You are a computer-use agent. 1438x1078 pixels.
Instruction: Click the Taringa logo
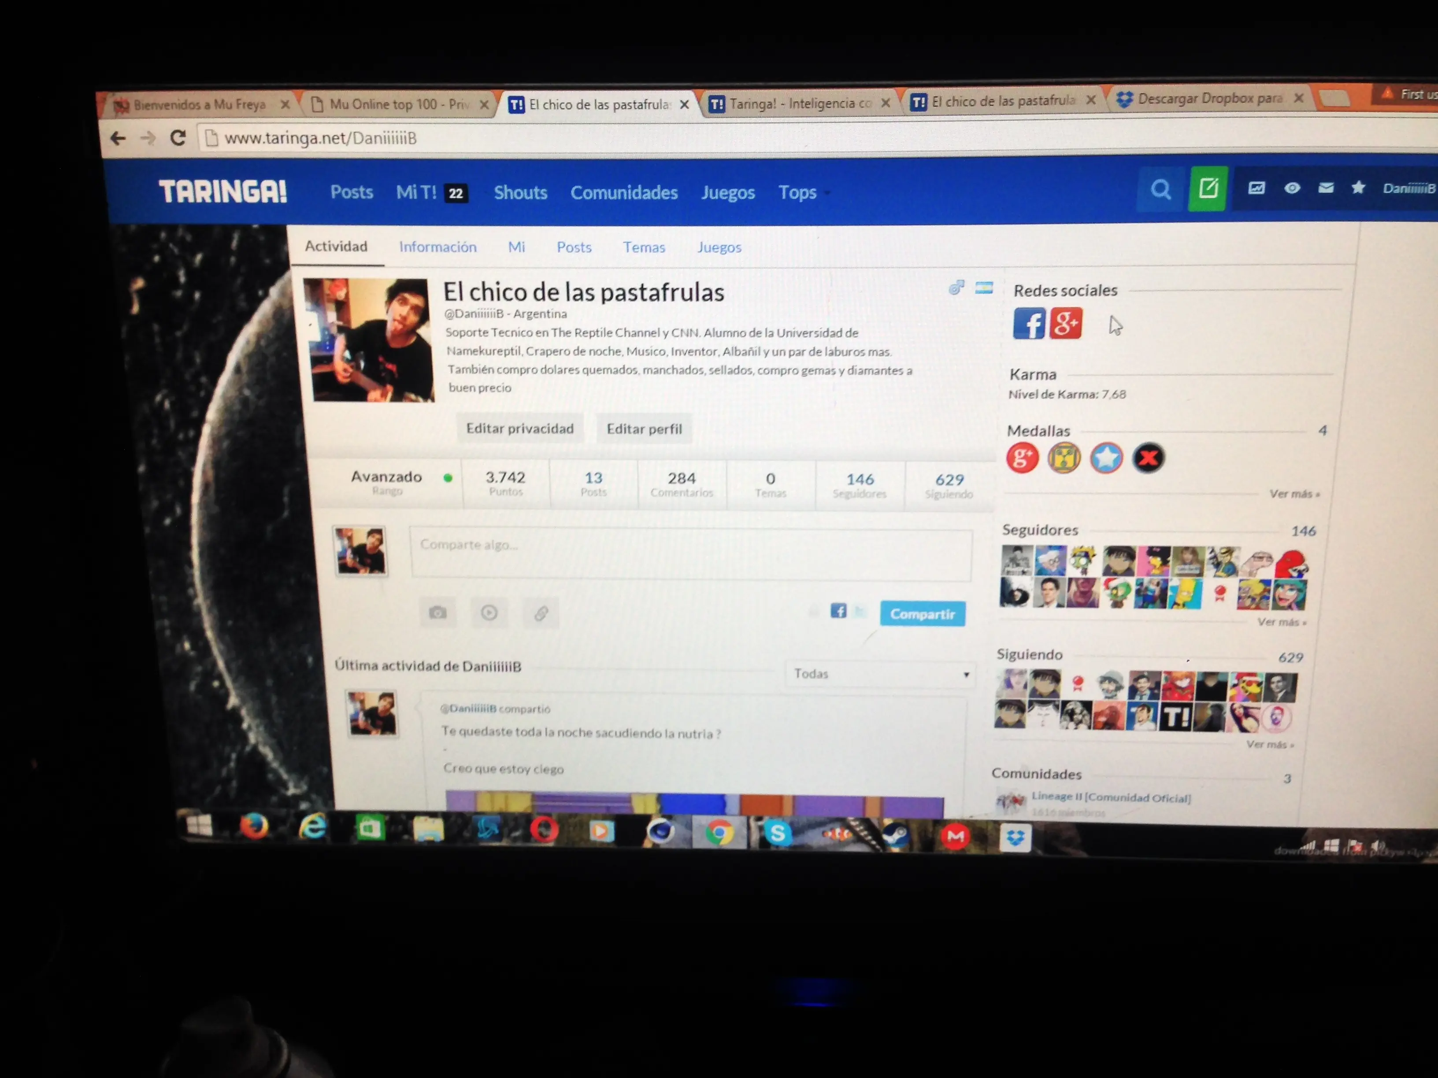[222, 192]
